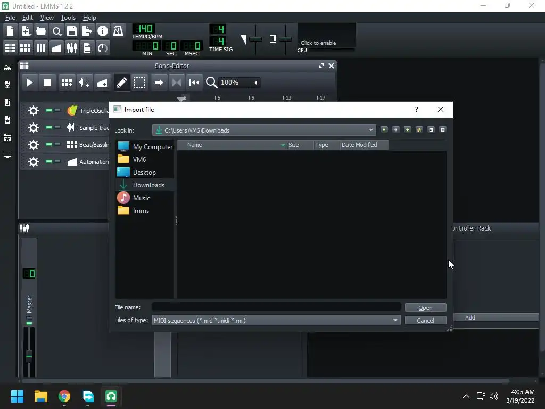Open My Home sidebar tab
The height and width of the screenshot is (409, 545).
(7, 138)
